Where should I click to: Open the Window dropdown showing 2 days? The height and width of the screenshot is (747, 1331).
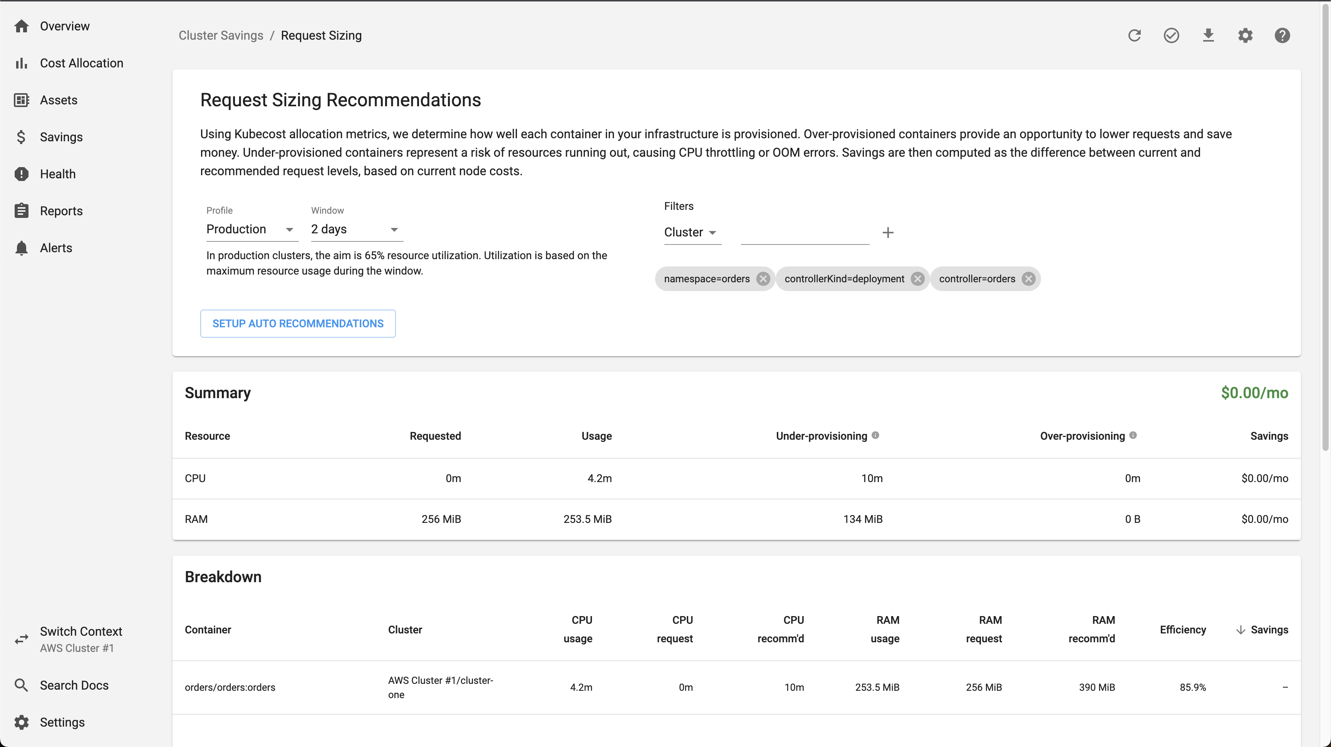click(356, 229)
